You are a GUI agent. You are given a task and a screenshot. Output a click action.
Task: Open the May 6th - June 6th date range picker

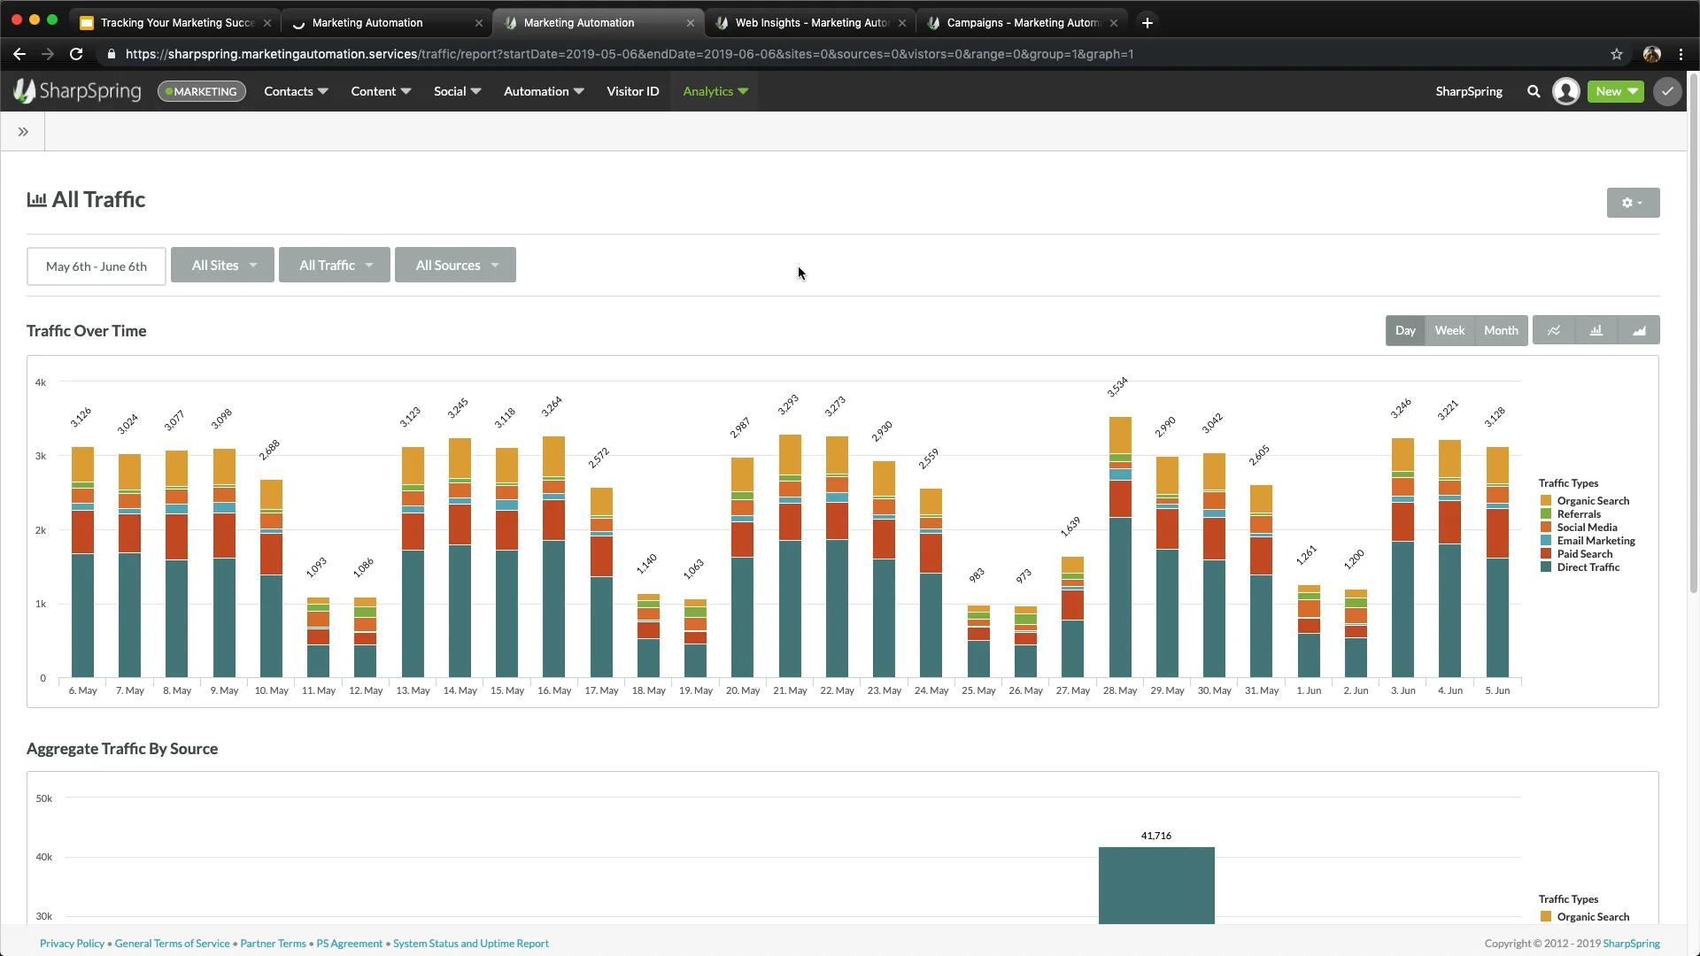tap(97, 266)
